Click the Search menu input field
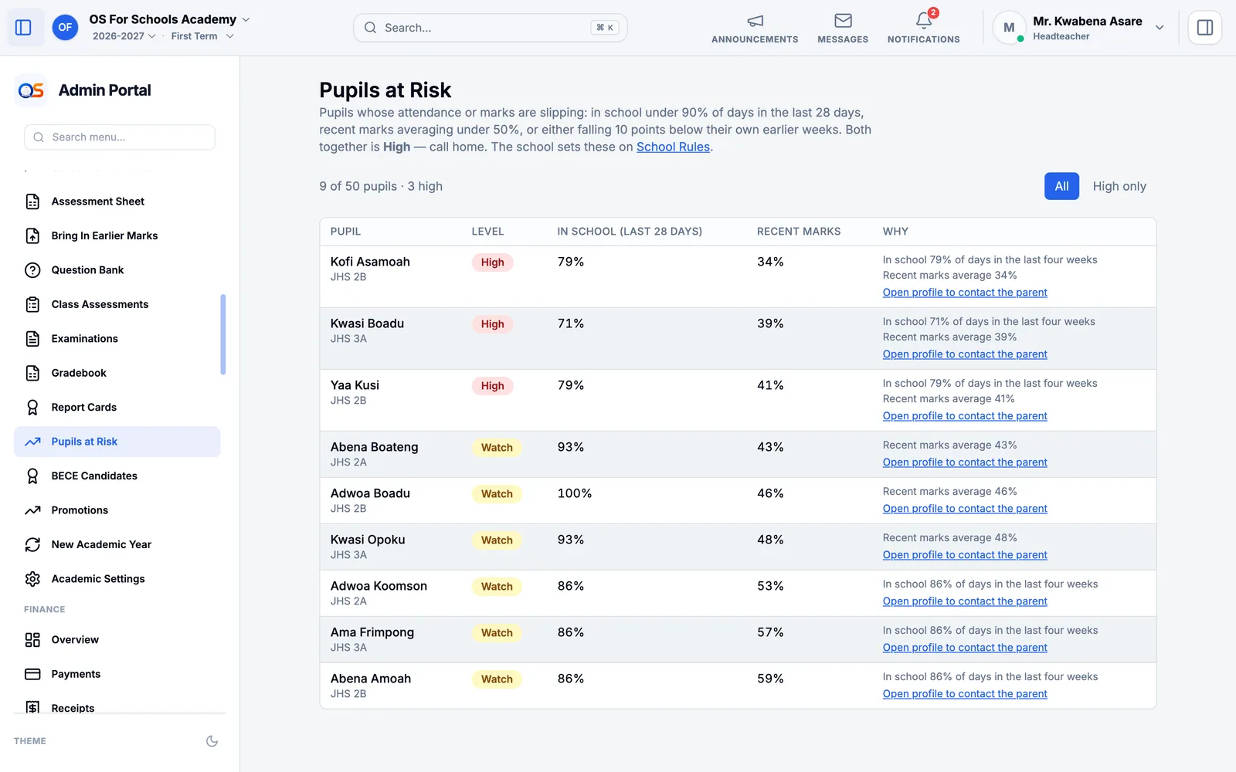 coord(120,137)
